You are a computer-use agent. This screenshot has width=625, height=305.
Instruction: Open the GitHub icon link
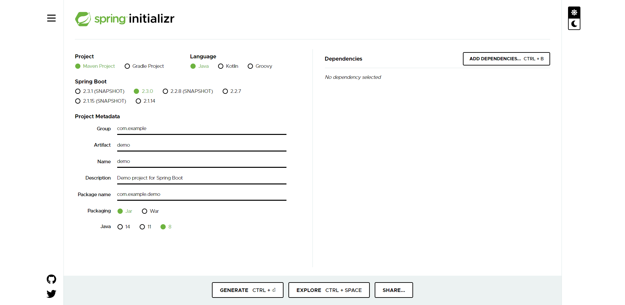(51, 279)
